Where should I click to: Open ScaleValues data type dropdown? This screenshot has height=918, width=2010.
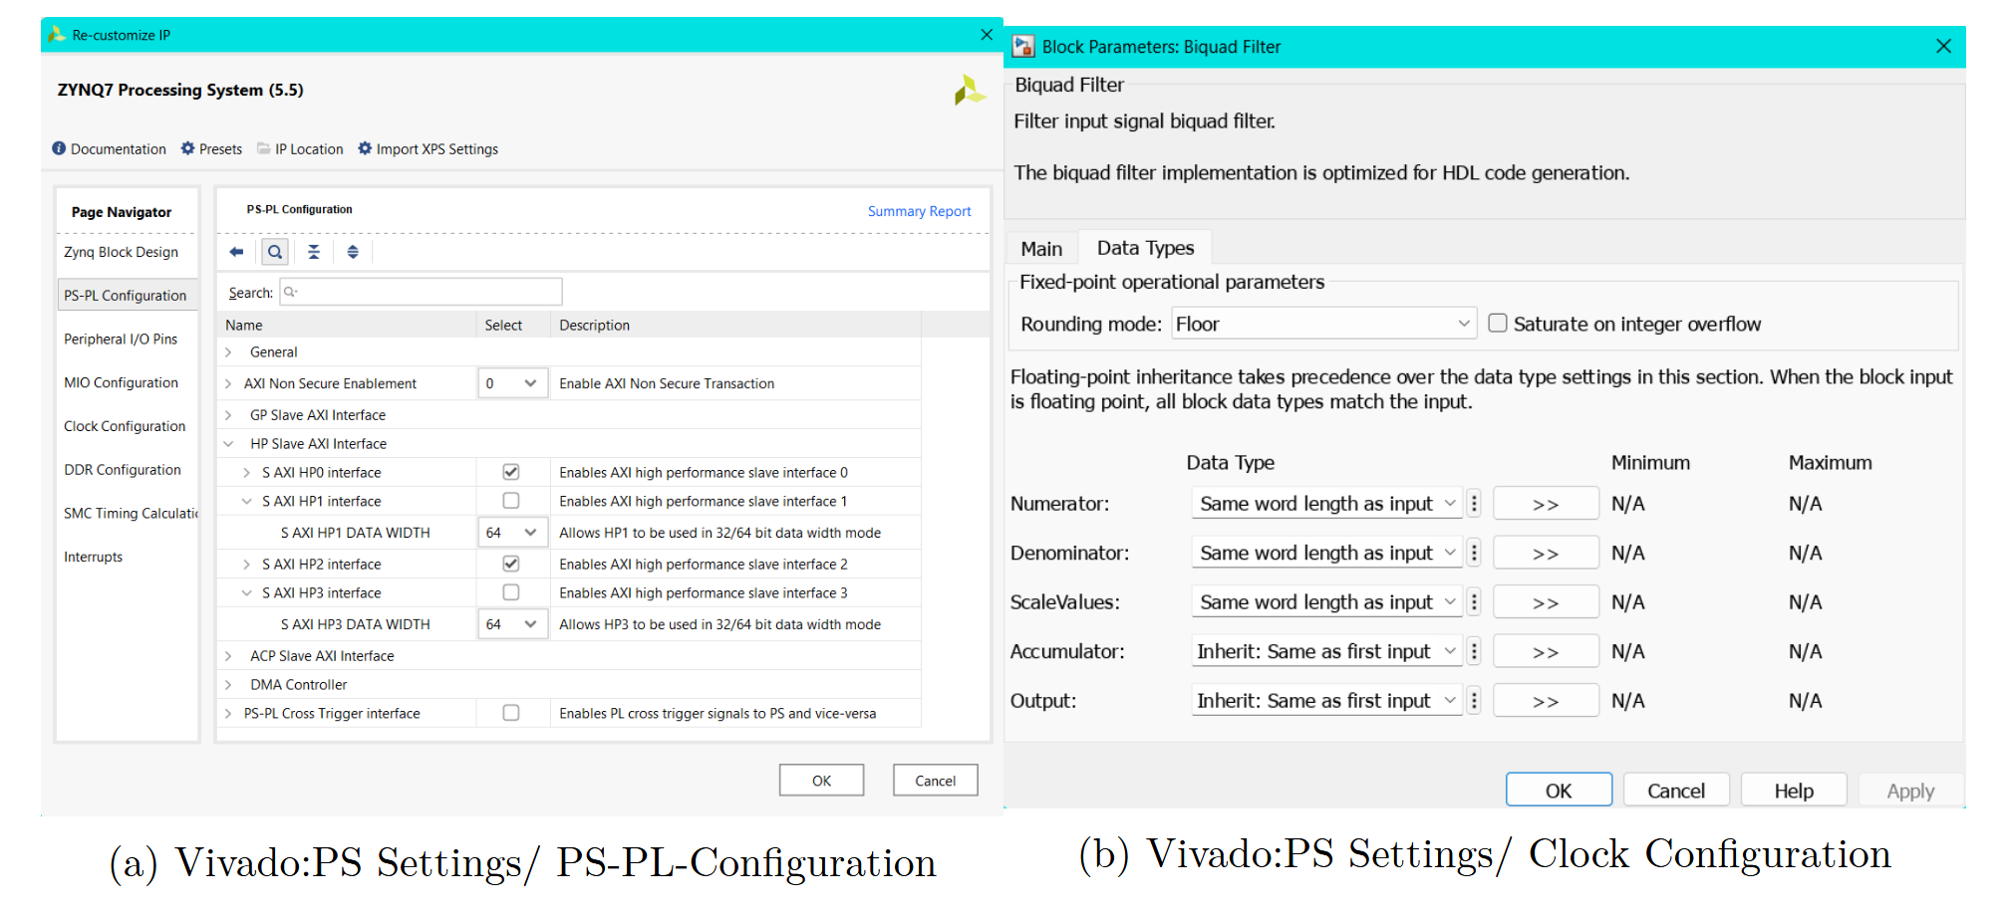(1326, 602)
